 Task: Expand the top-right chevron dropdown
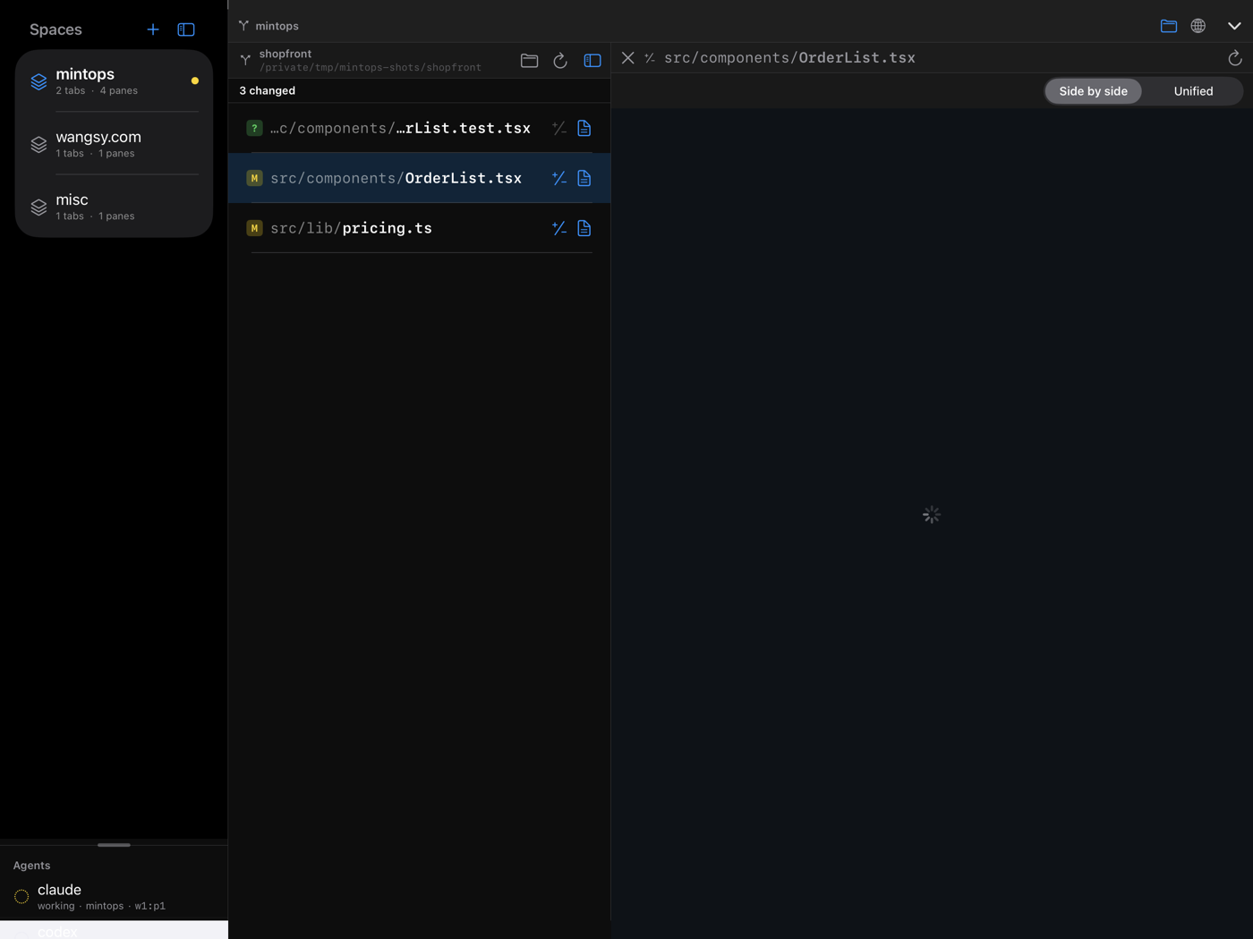click(x=1234, y=26)
